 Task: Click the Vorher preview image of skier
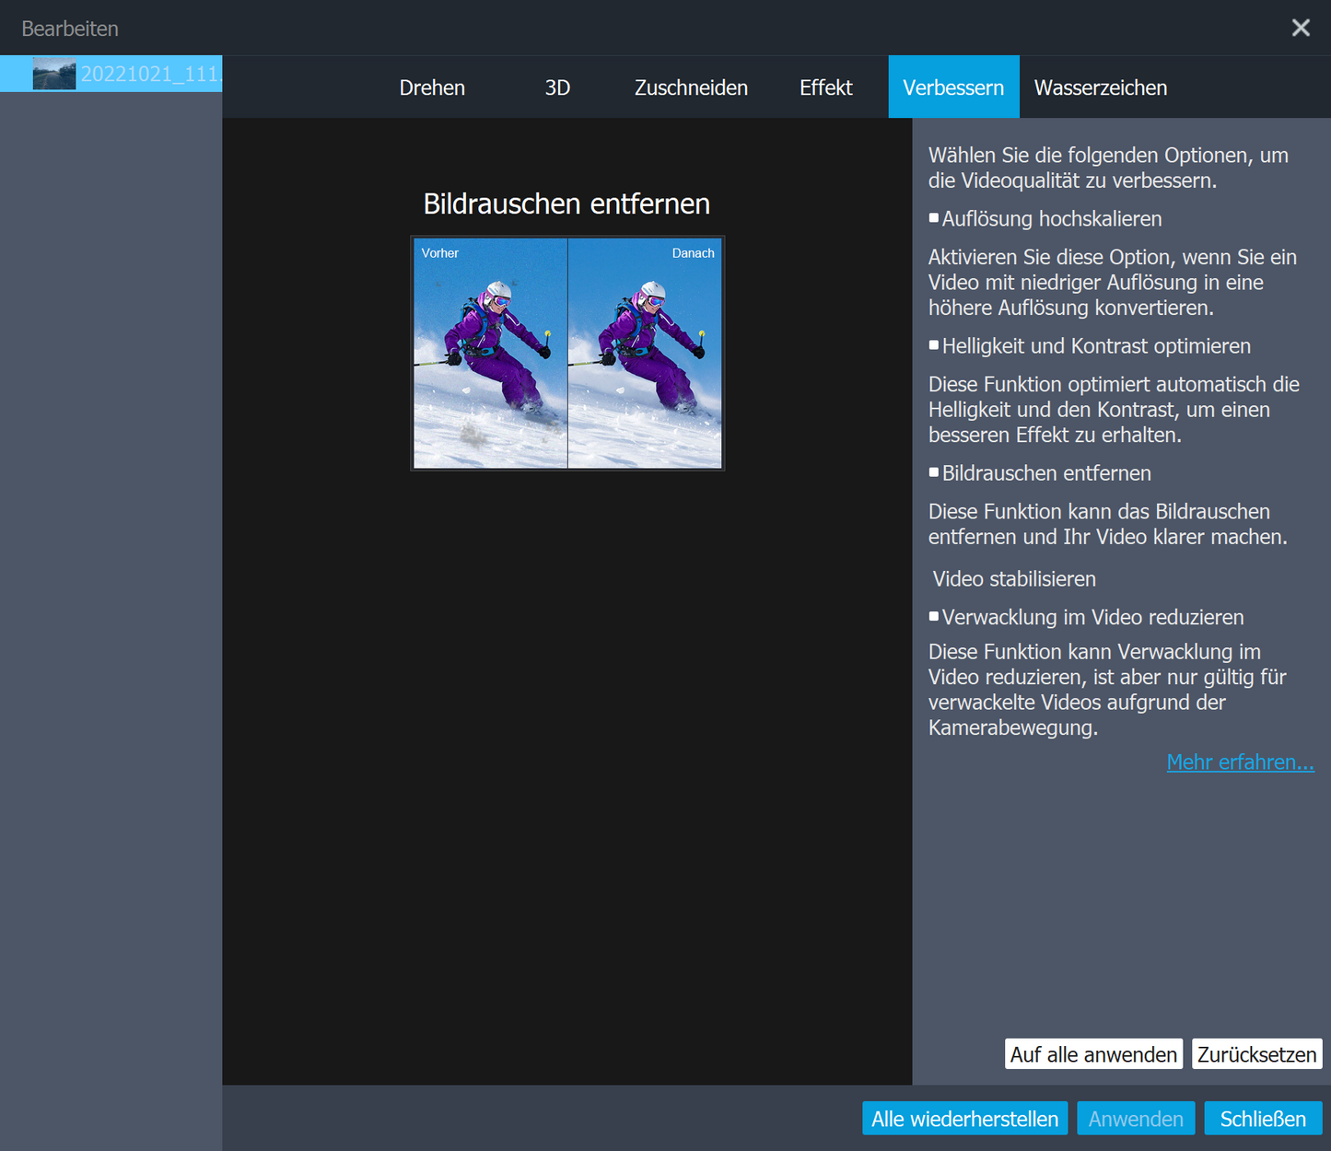coord(490,354)
